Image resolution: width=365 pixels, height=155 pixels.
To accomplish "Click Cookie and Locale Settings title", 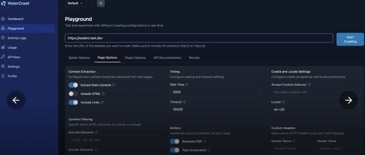I will 291,72.
